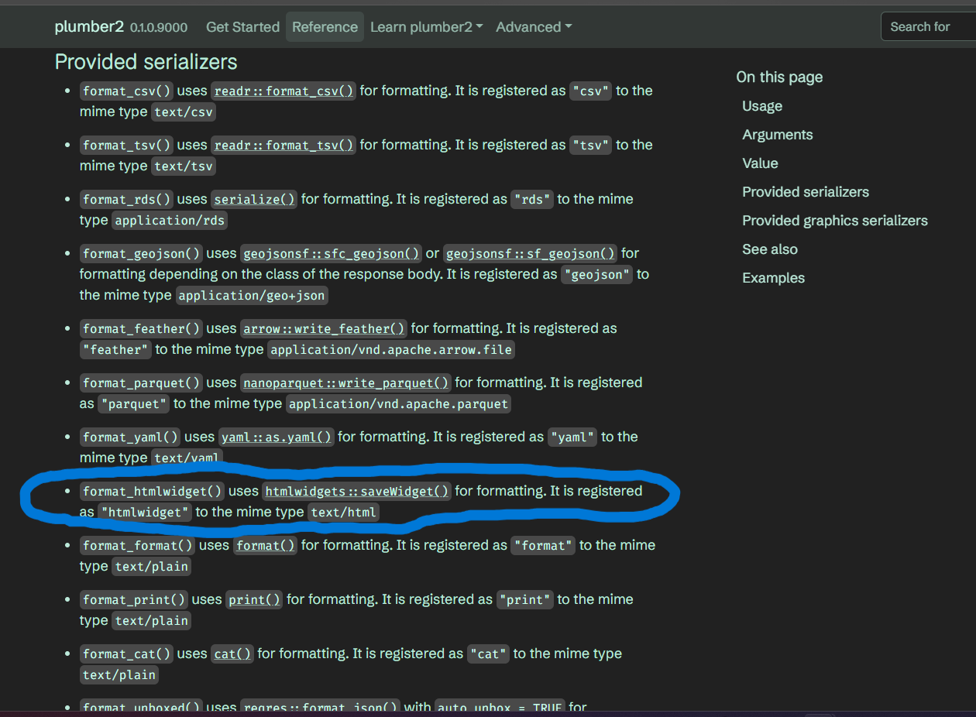The height and width of the screenshot is (717, 976).
Task: Open Provided graphics serializers section link
Action: [834, 221]
